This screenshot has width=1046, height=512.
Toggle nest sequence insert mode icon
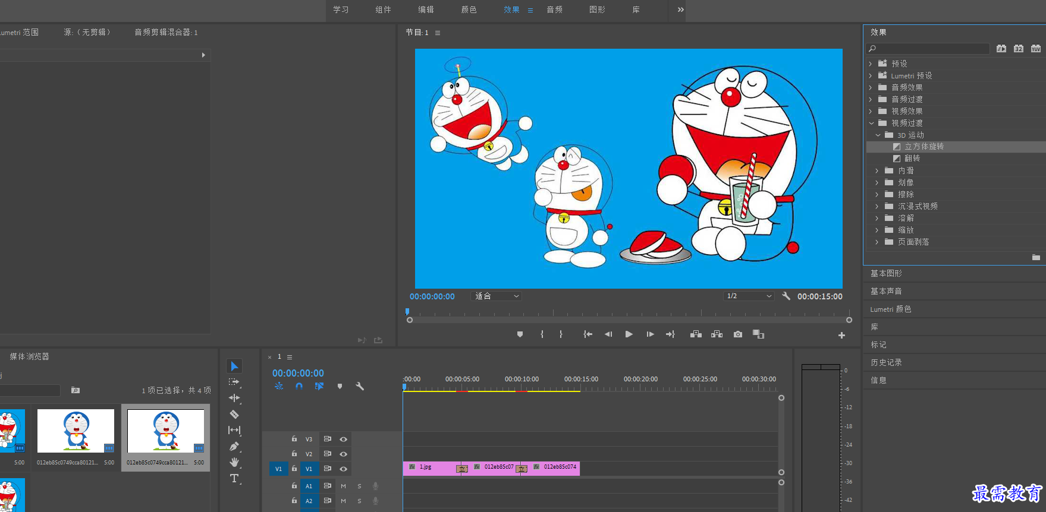(279, 386)
